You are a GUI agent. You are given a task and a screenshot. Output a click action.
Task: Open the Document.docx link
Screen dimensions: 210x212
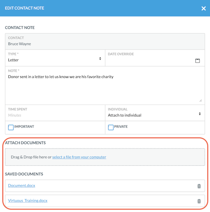pyautogui.click(x=21, y=186)
